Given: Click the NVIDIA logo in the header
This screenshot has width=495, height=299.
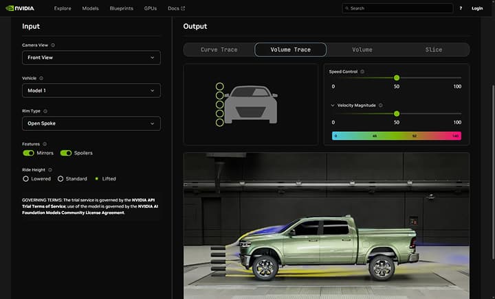Looking at the screenshot, I should pyautogui.click(x=21, y=8).
